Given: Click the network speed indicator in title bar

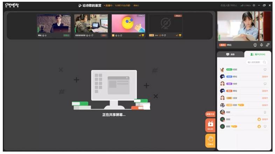Looking at the screenshot, I should pos(245,5).
